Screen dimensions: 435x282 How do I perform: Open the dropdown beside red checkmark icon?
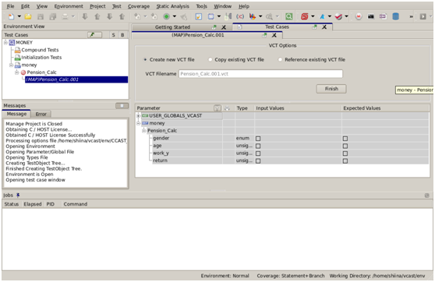[x=346, y=16]
